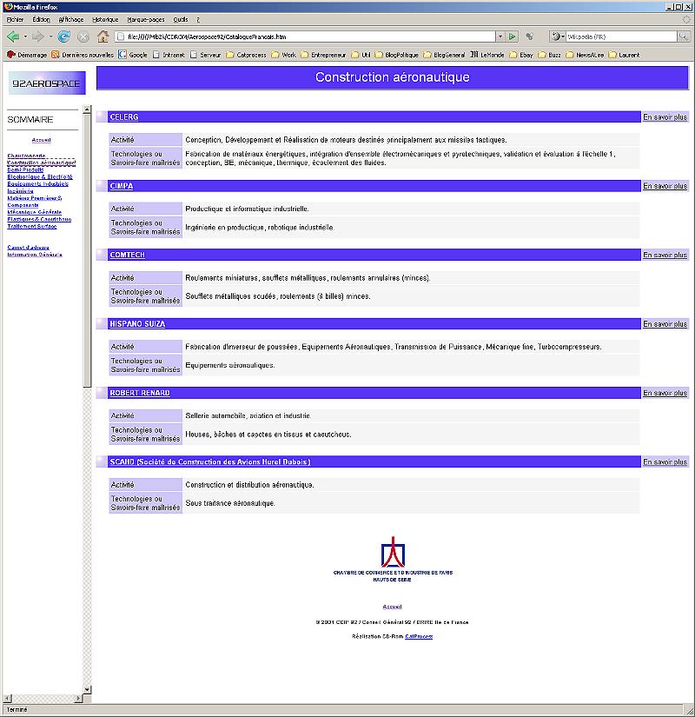Click the sidebar vertical scrollbar thumb

point(87,250)
